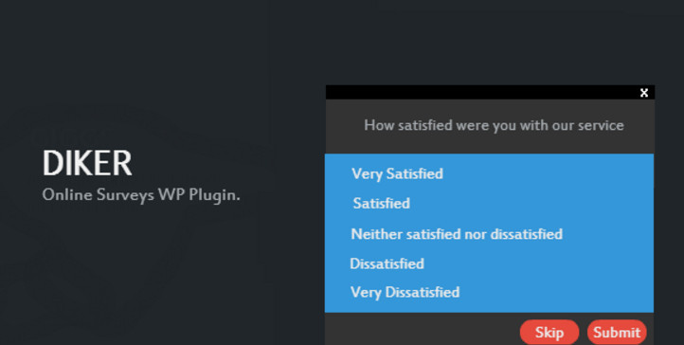Select the Very Satisfied answer
This screenshot has height=345, width=684.
(x=397, y=174)
